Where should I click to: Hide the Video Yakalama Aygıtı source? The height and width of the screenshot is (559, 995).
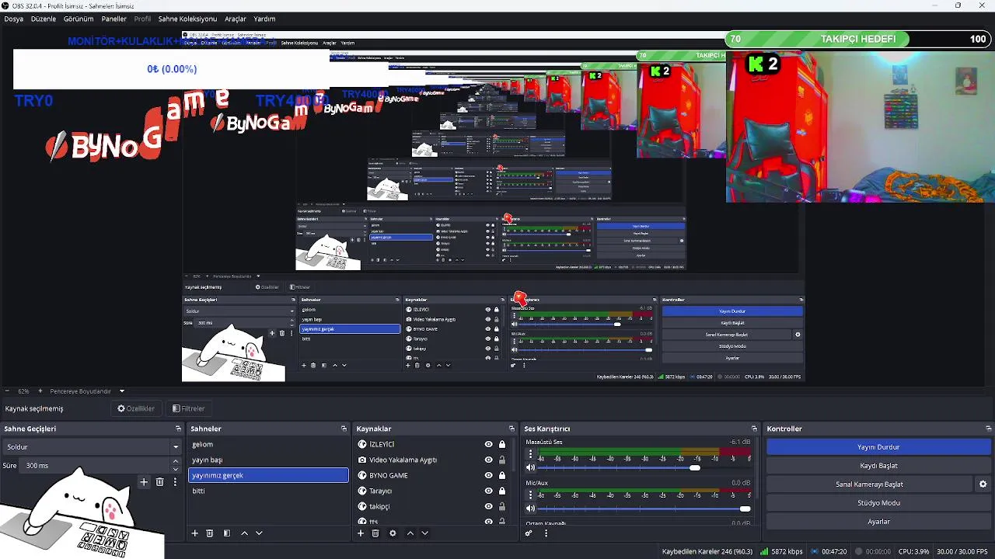coord(488,460)
